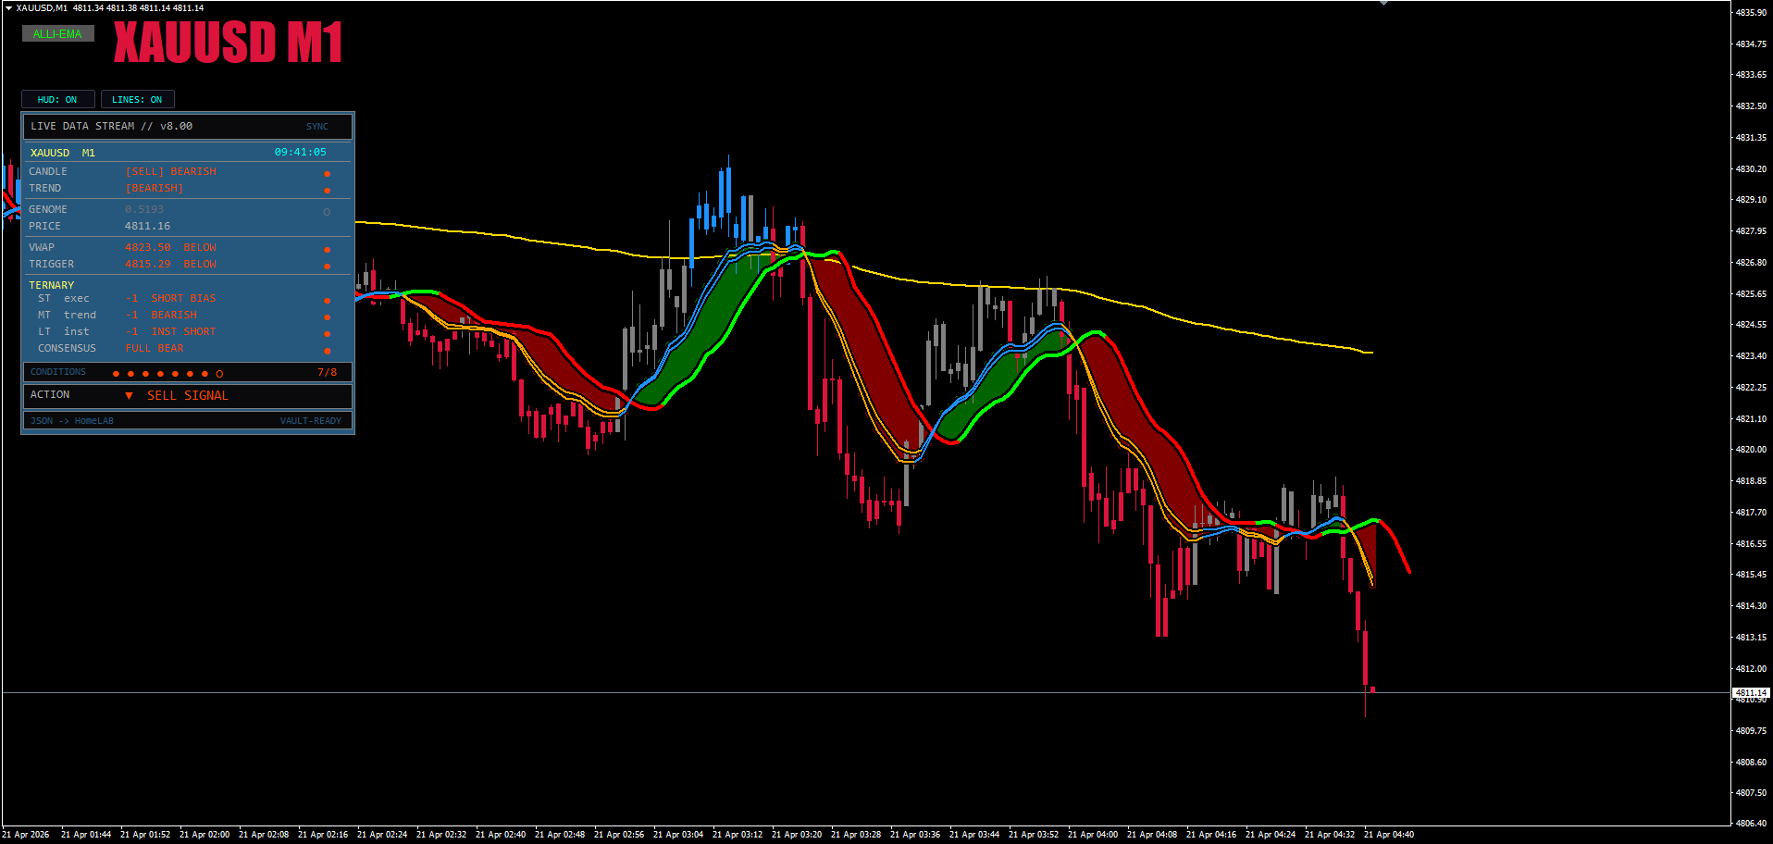
Task: Expand the XAUUSD,M1 chart title triangle
Action: pos(7,7)
